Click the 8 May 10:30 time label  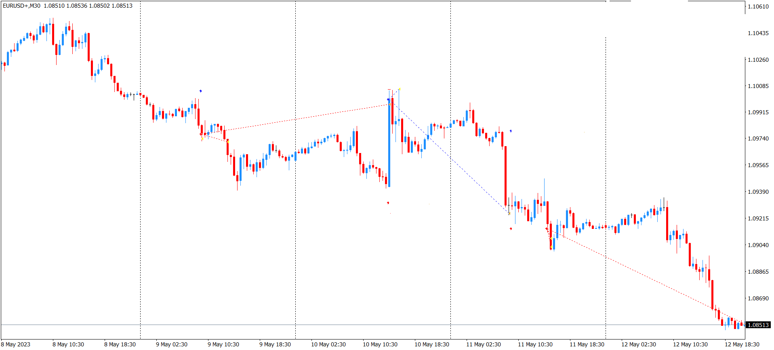(x=68, y=344)
